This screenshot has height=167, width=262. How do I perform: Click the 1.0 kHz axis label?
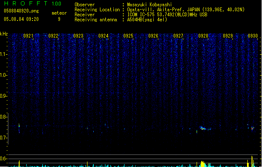click(x=3, y=75)
